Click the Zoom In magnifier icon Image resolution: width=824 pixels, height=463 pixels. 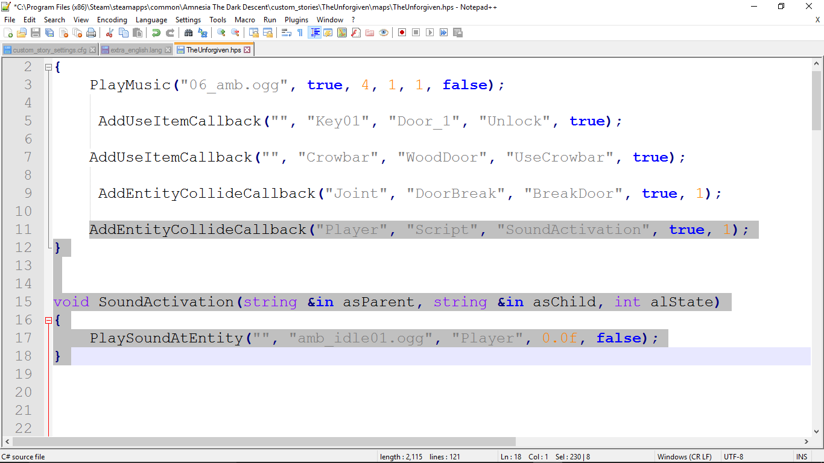pyautogui.click(x=221, y=33)
